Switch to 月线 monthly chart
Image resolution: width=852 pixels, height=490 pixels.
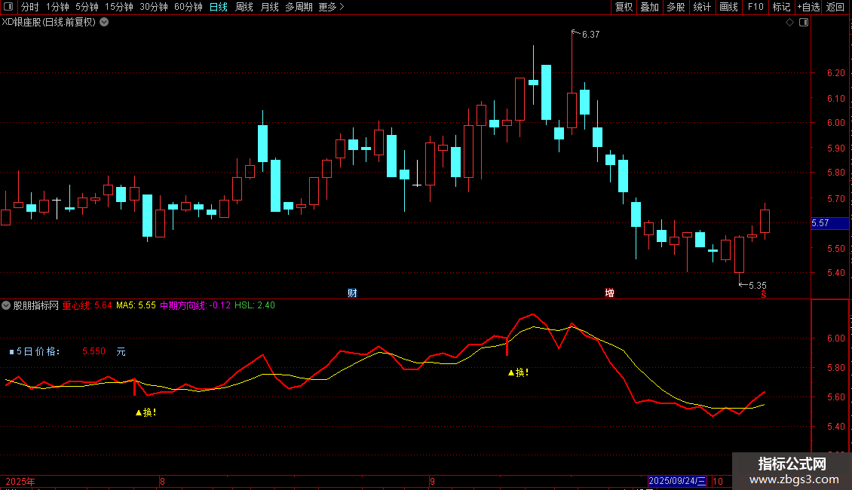269,7
